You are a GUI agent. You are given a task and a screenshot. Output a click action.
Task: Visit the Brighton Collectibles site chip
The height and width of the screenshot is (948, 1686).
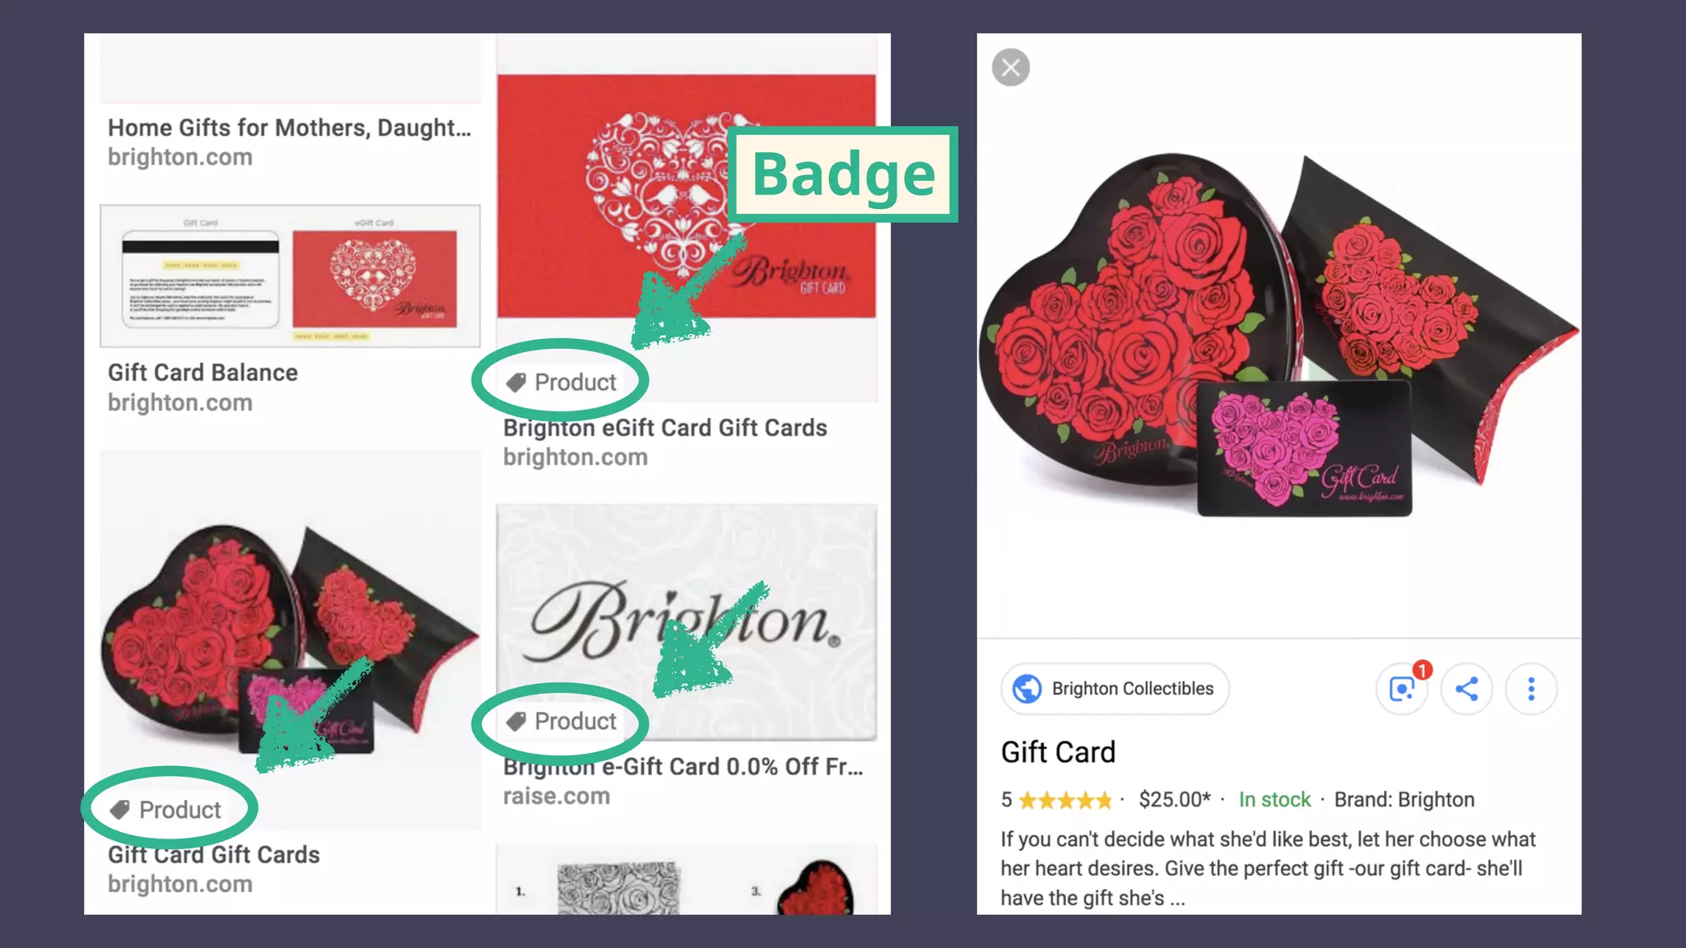1115,689
